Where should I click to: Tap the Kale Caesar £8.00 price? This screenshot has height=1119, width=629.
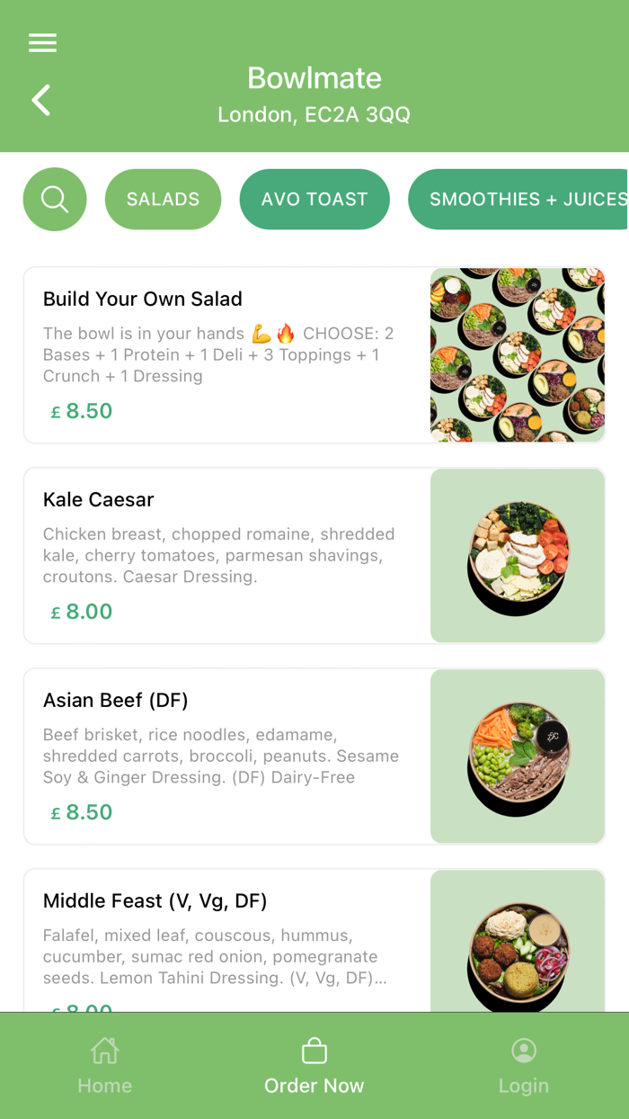[x=82, y=612]
